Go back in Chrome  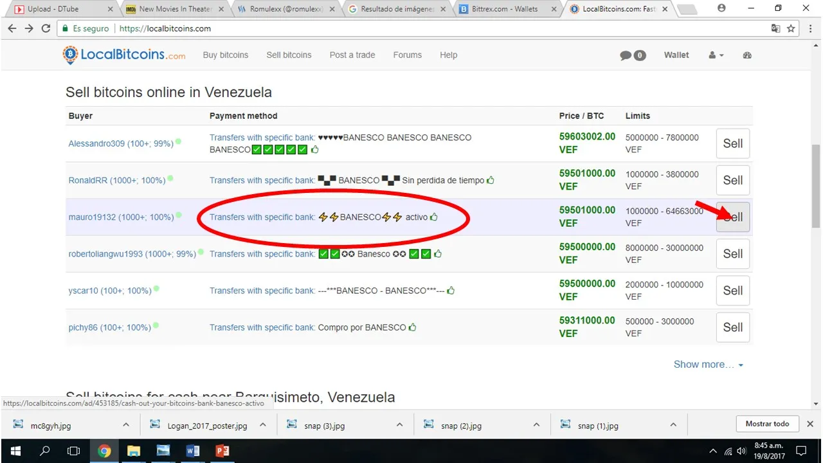(x=12, y=28)
